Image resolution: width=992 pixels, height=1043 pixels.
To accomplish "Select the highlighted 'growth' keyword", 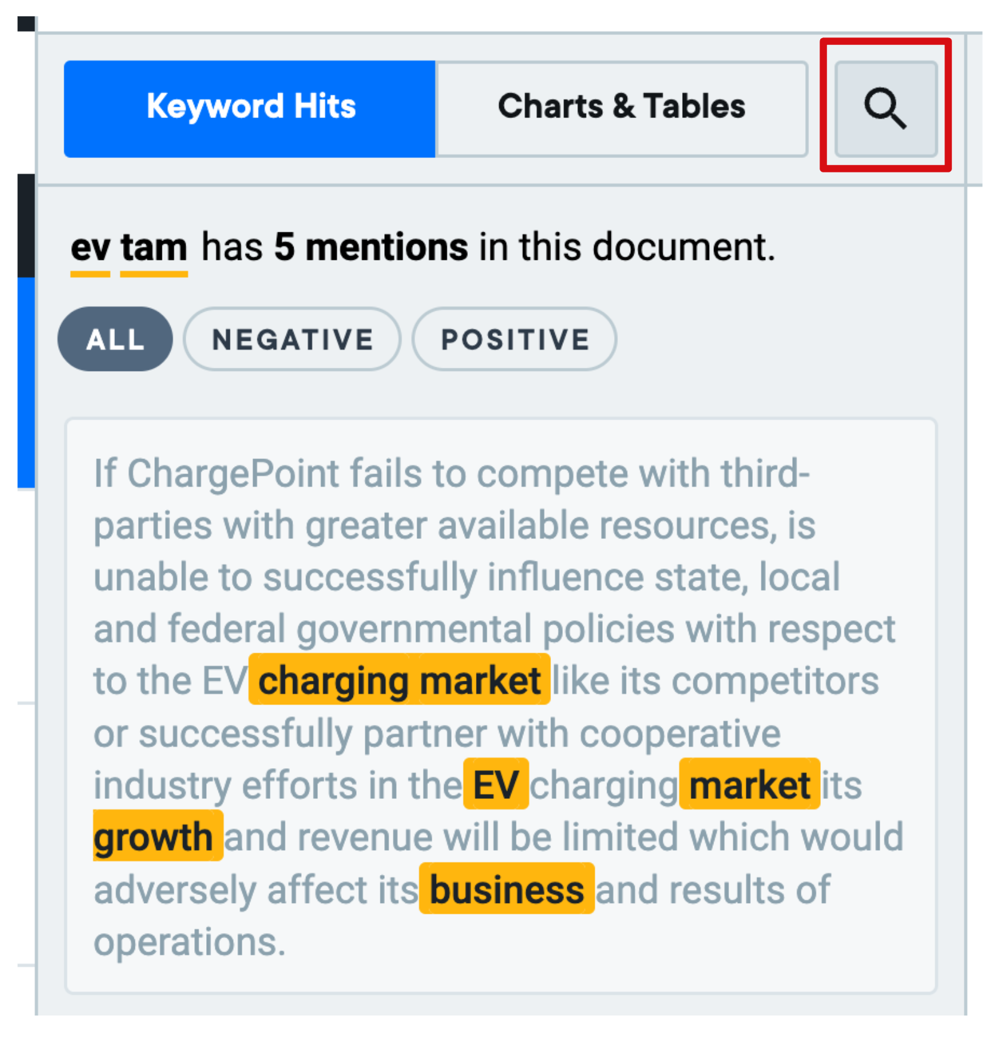I will tap(157, 836).
